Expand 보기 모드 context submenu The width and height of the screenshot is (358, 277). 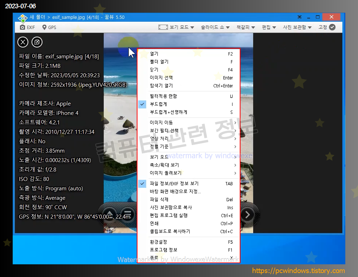pos(189,157)
